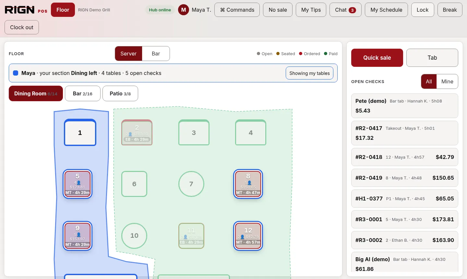
Task: Toggle Showing my tables filter
Action: (309, 73)
